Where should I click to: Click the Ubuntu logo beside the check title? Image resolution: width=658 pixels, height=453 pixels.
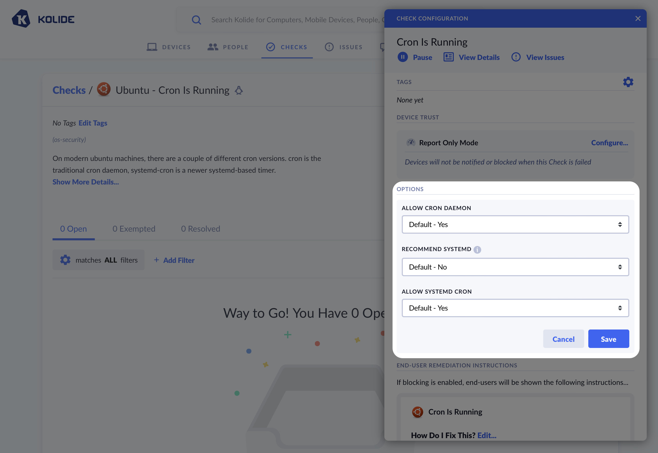coord(104,89)
